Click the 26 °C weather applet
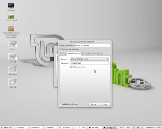The width and height of the screenshot is (162, 129). [x=121, y=128]
